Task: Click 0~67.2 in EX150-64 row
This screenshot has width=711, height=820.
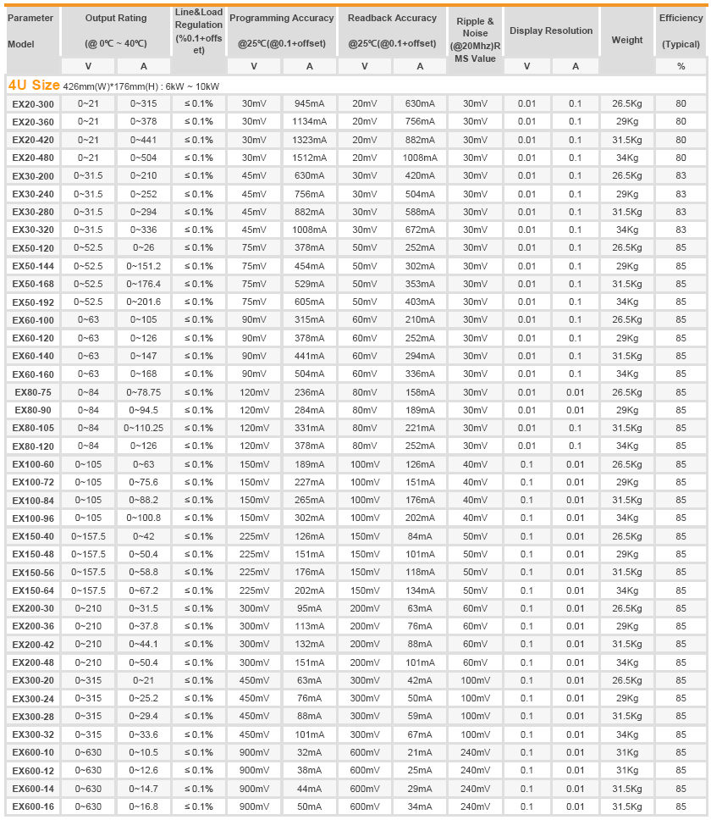Action: (x=144, y=590)
